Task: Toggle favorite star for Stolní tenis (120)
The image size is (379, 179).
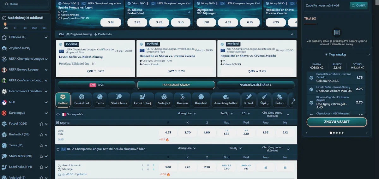Action: click(41, 156)
